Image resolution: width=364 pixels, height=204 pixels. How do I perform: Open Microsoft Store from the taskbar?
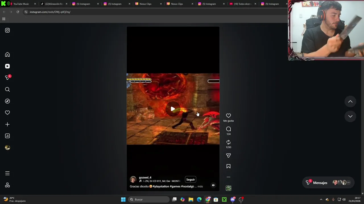216,199
